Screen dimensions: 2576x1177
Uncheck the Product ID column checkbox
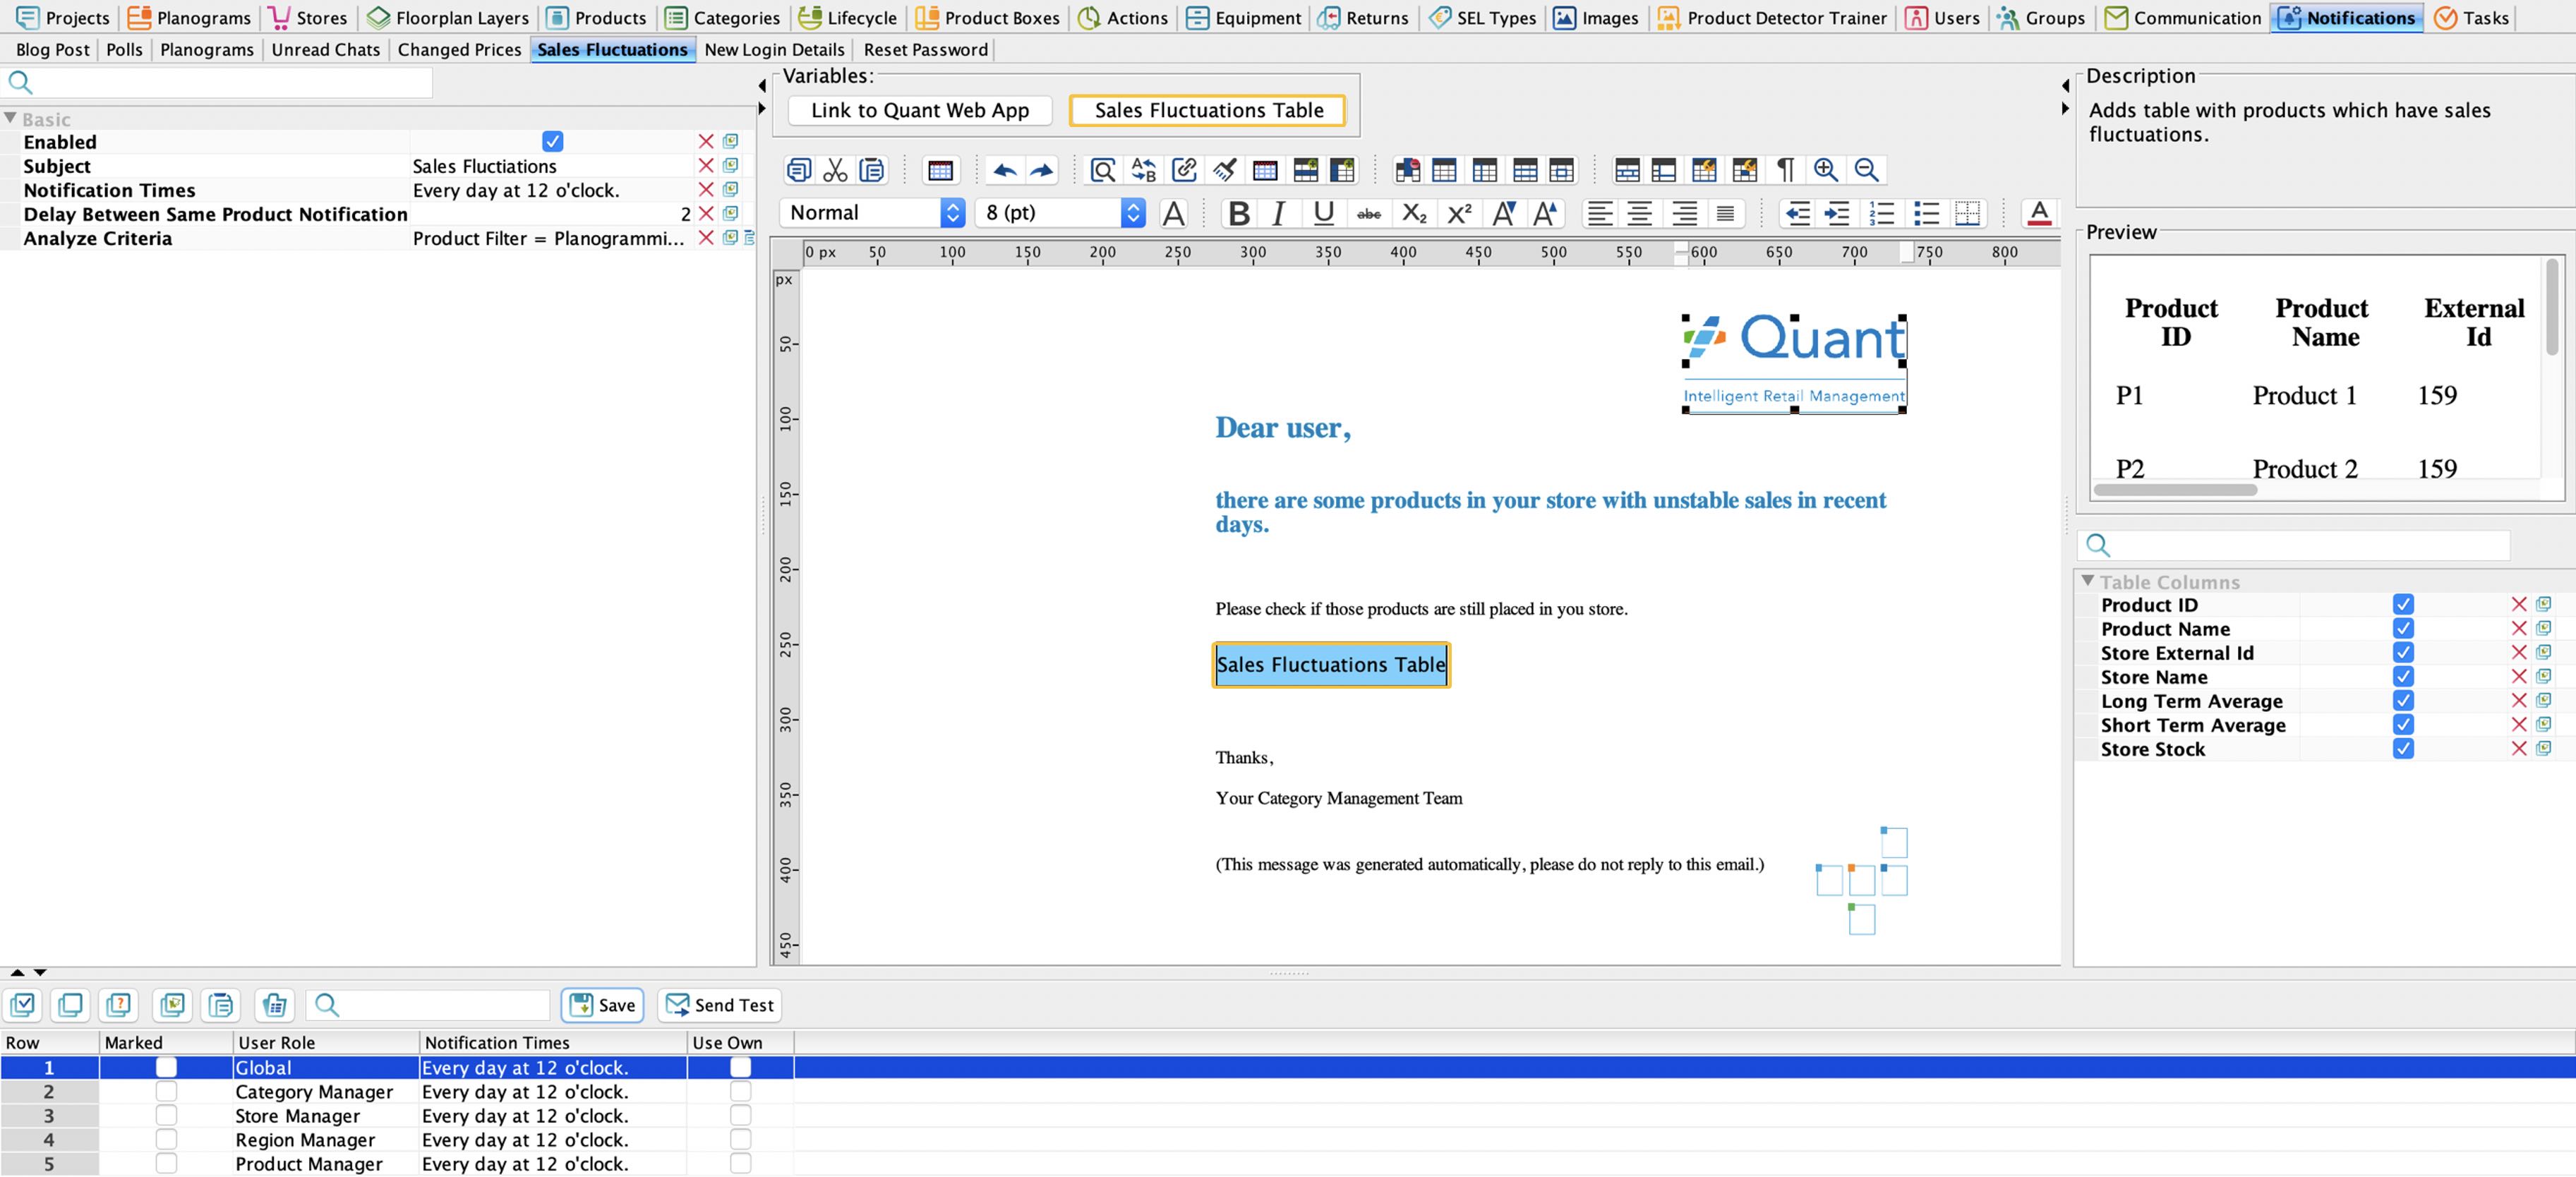point(2403,605)
